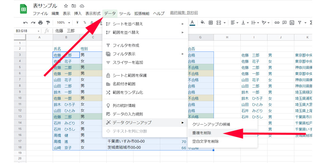Expand the 範囲を並べ替え submenu
The image size is (326, 163).
145,33
